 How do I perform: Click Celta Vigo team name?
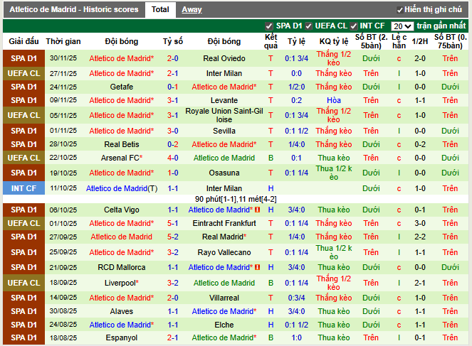[x=122, y=210]
